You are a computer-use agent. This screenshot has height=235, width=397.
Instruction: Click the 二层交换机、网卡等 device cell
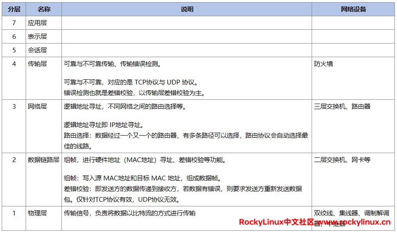click(342, 160)
